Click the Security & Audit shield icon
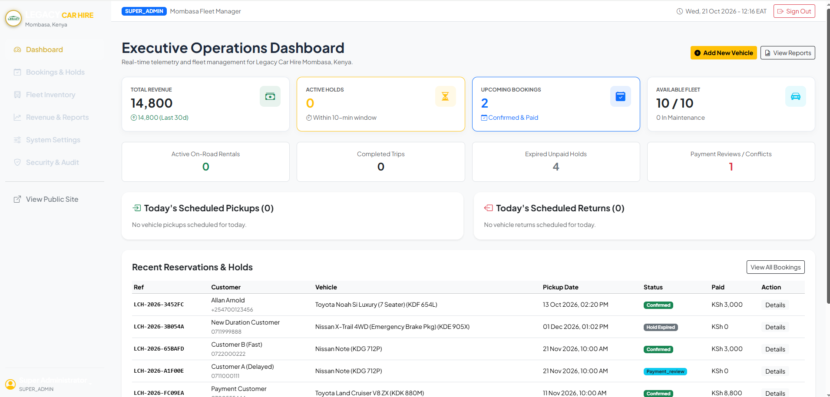Viewport: 830px width, 397px height. click(x=17, y=162)
